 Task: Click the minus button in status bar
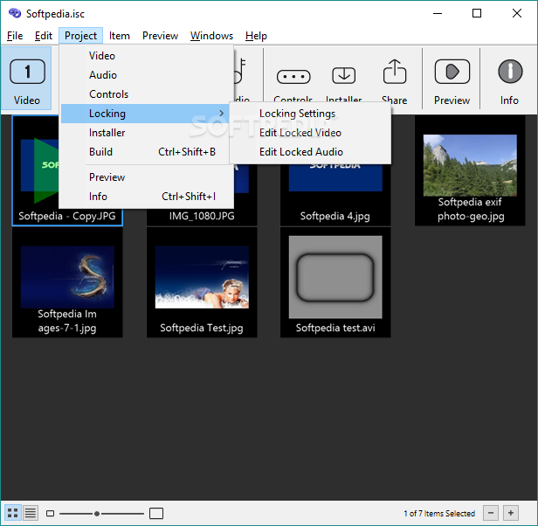(491, 513)
